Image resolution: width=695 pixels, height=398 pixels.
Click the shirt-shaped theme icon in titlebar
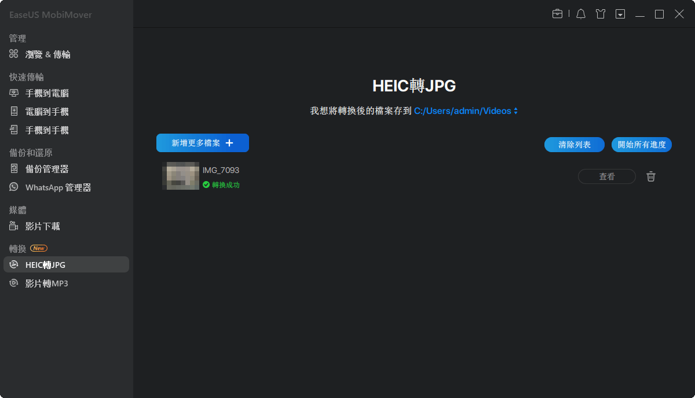(600, 13)
